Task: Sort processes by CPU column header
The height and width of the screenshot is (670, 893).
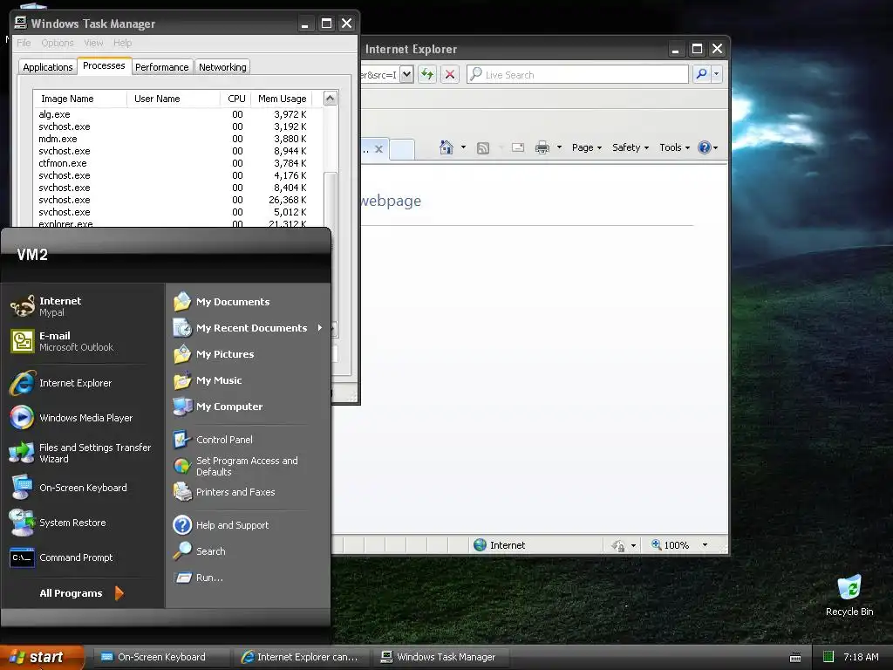Action: click(235, 99)
